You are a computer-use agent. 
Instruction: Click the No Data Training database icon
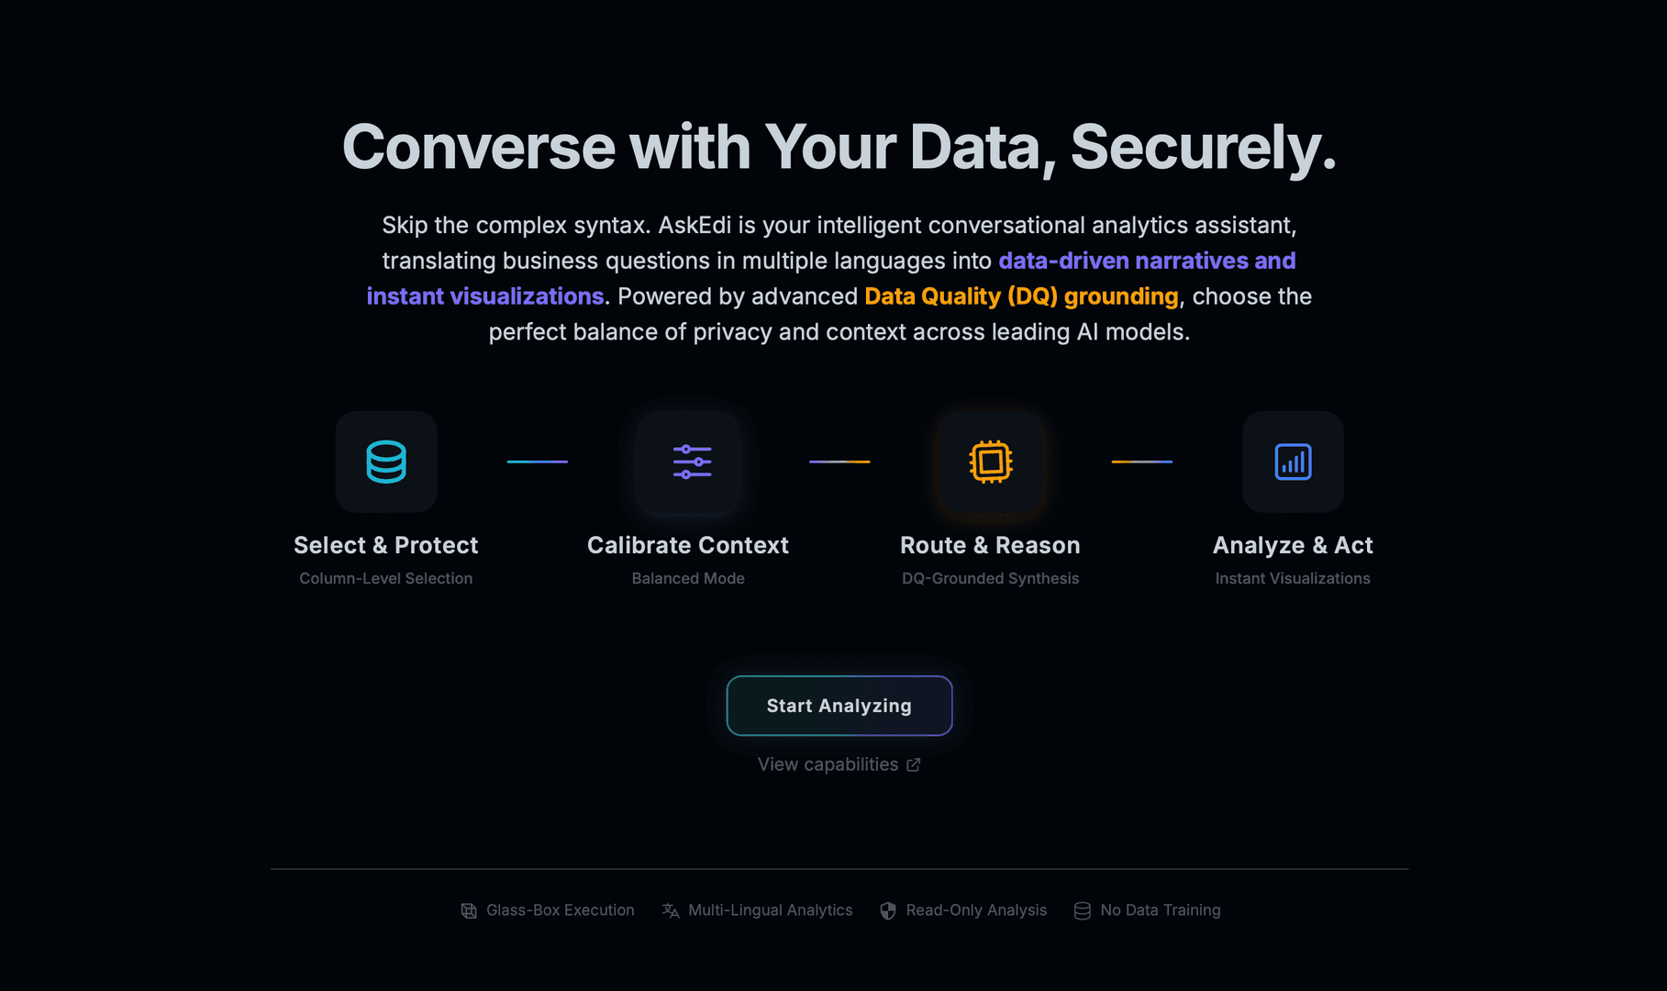[x=1083, y=910]
